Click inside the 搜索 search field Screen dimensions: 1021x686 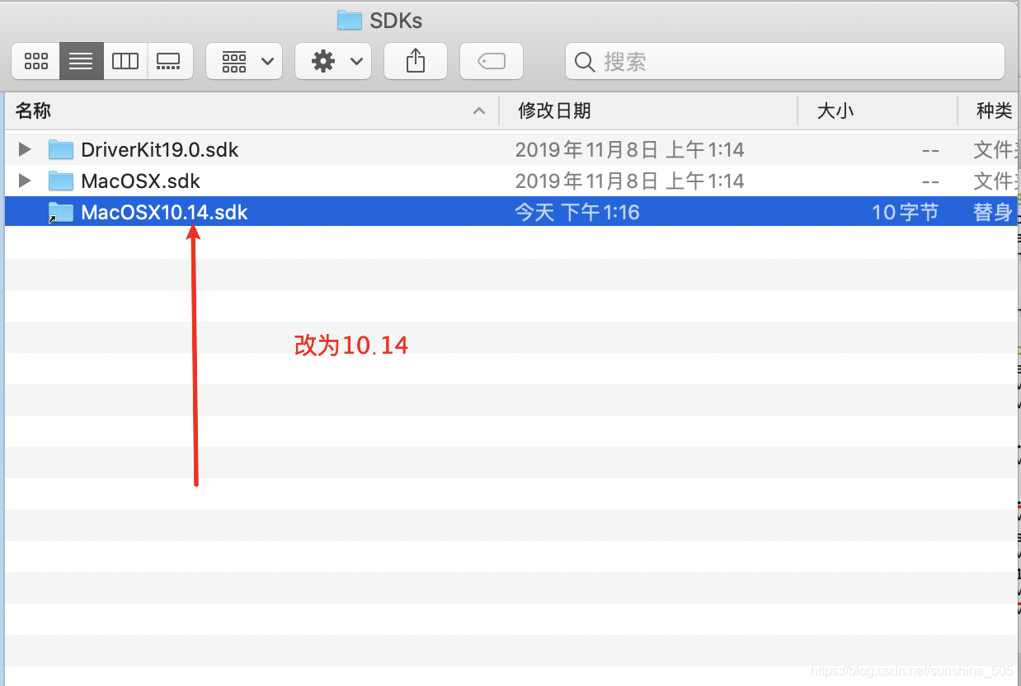(783, 61)
